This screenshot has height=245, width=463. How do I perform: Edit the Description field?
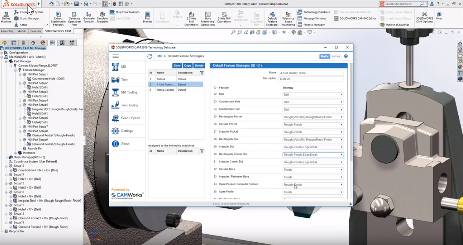pyautogui.click(x=311, y=79)
